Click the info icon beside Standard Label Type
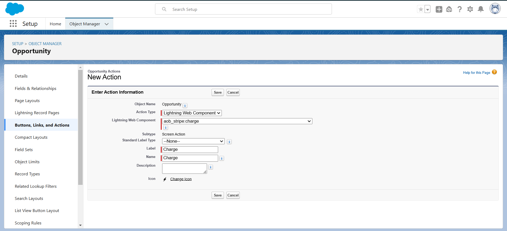Viewport: 507px width, 231px height. (229, 142)
